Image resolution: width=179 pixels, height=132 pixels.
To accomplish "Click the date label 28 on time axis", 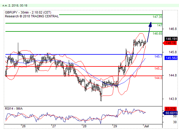I will tap(85, 126).
